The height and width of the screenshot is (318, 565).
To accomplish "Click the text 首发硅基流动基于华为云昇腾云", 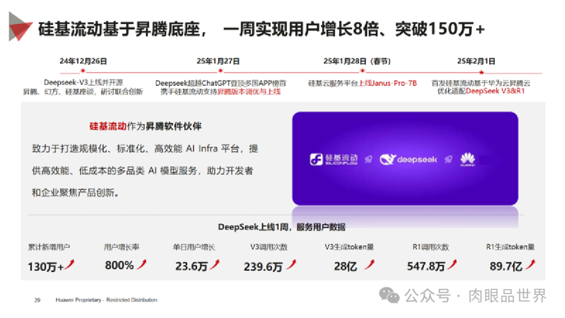I will [481, 83].
